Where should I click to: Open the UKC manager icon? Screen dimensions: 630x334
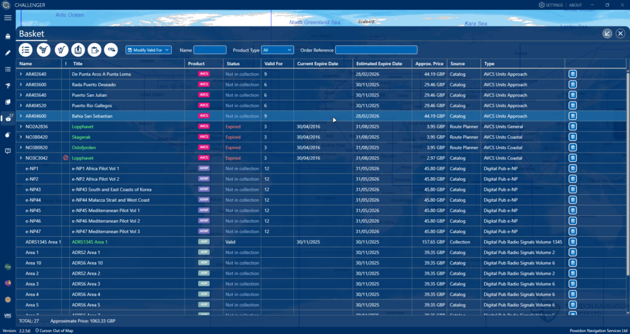pyautogui.click(x=7, y=316)
